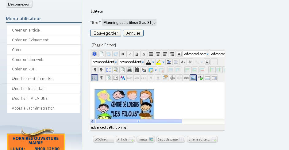Expand the first advanced font dropdown
Screen dimensions: 289x150
(116, 62)
